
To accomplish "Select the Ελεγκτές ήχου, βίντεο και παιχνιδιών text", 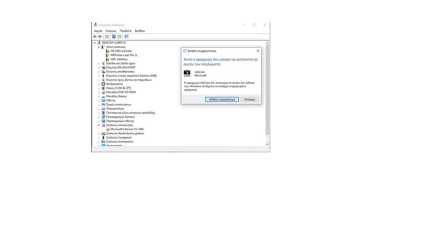I will [129, 80].
